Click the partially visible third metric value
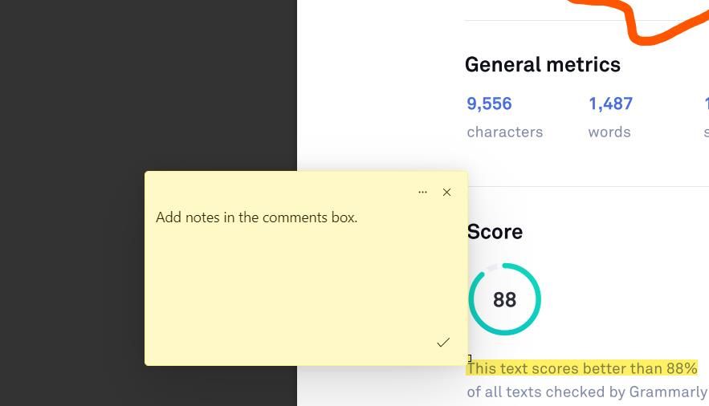The width and height of the screenshot is (709, 406). (x=707, y=104)
